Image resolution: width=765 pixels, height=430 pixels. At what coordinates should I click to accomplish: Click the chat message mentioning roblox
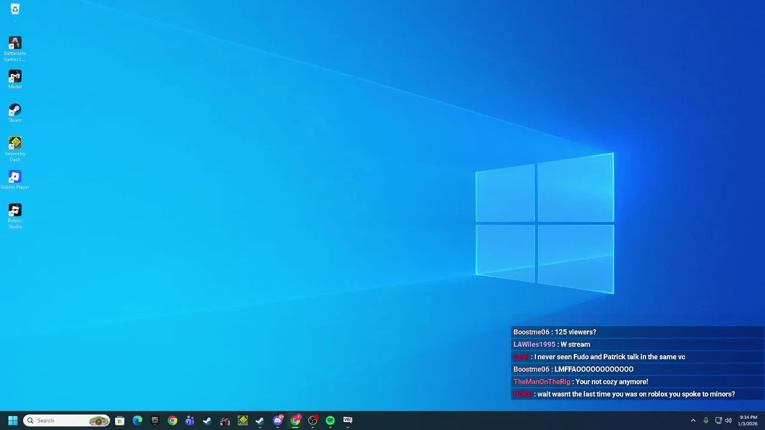click(x=636, y=394)
